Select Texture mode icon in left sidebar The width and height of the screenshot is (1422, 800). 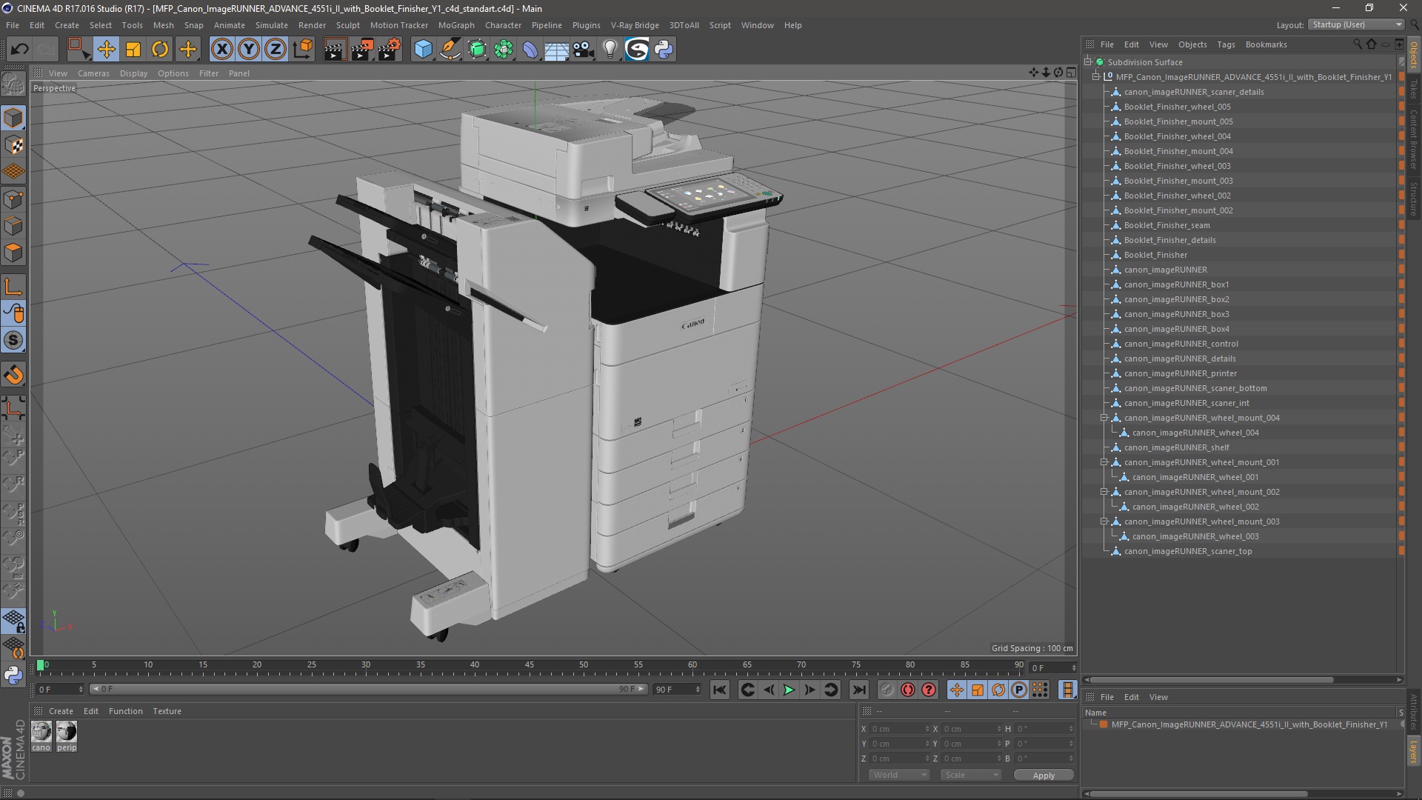(x=13, y=145)
